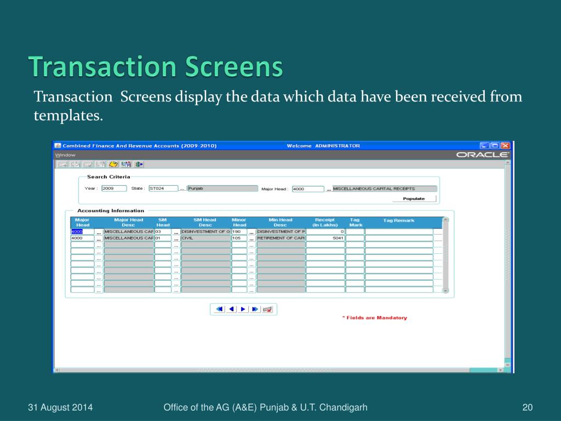Click the DISINVESTMENT OF G description cell

206,232
